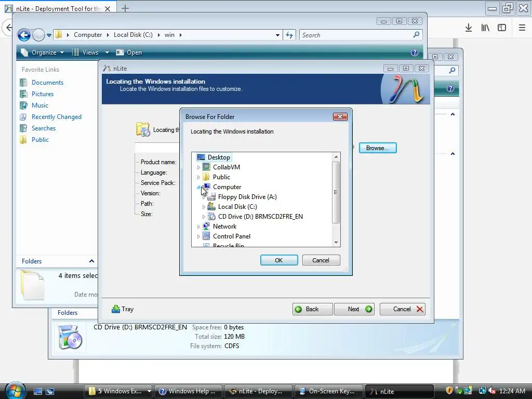Open Recently Changed favorite link
This screenshot has height=399, width=532.
(x=56, y=117)
